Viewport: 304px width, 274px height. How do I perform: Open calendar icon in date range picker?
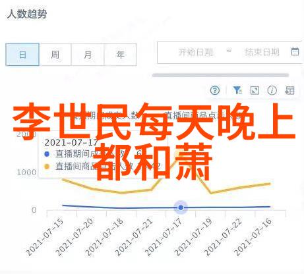(x=295, y=51)
